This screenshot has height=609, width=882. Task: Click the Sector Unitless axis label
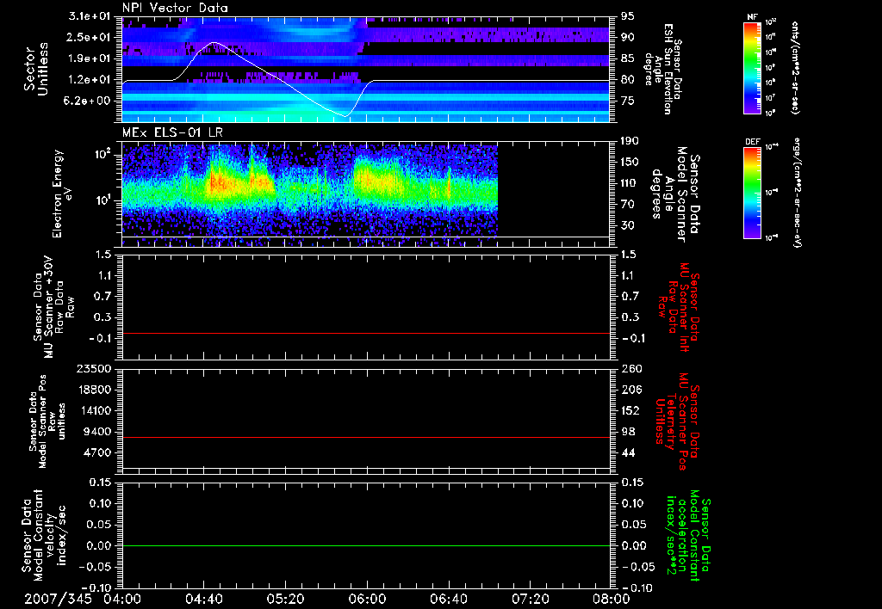click(x=36, y=69)
